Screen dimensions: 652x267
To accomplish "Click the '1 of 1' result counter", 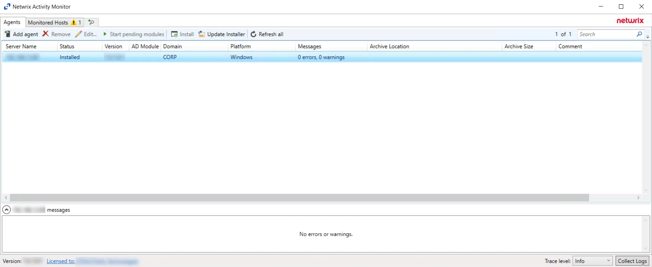I will pyautogui.click(x=563, y=34).
